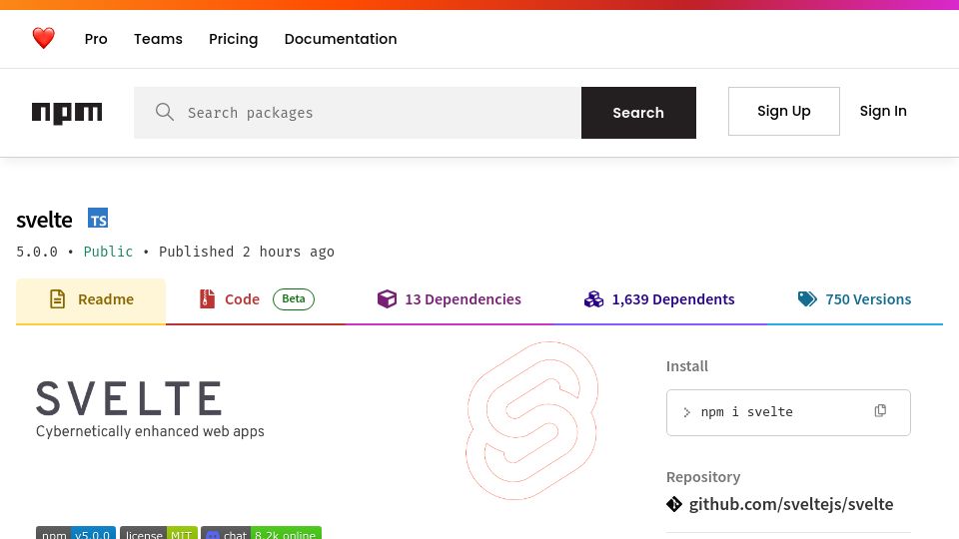Open the 1,639 Dependents tab
The width and height of the screenshot is (959, 539).
tap(659, 299)
